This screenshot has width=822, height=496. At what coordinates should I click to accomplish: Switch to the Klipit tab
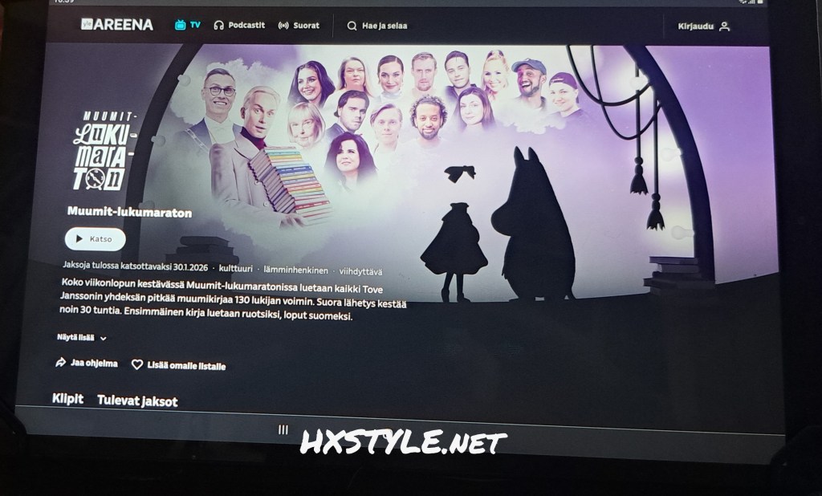pos(67,399)
